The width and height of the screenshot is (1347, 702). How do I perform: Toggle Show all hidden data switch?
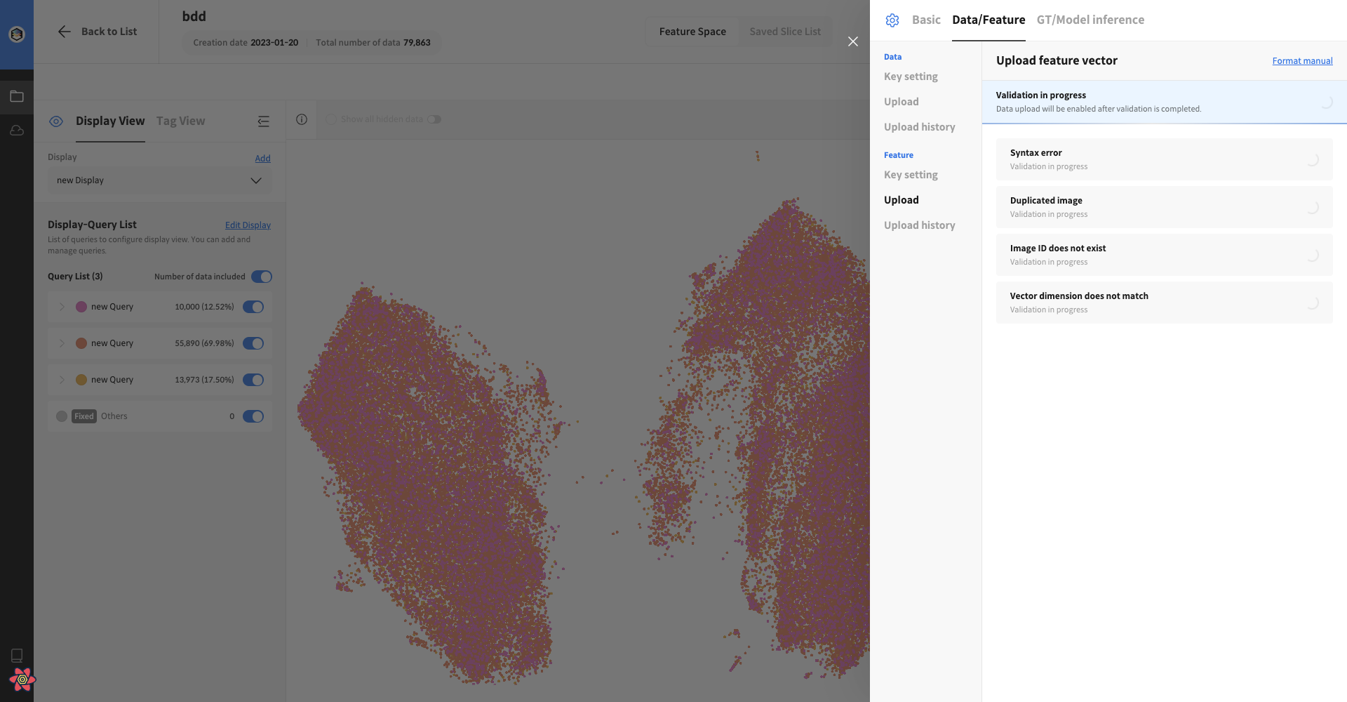tap(434, 119)
